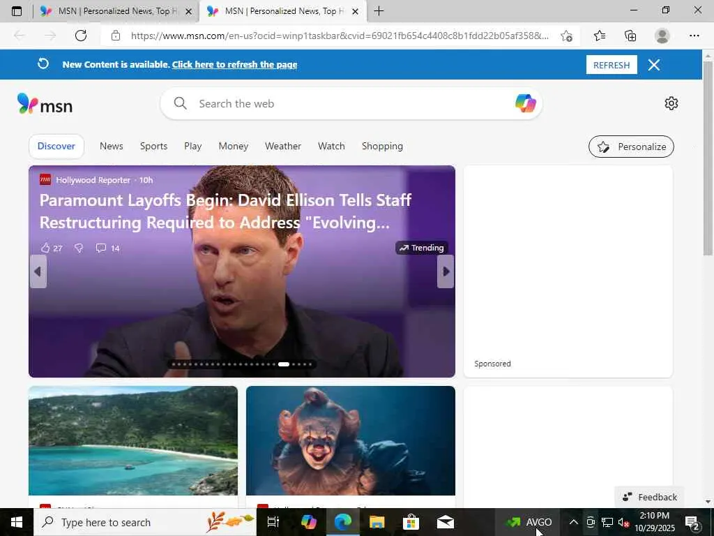This screenshot has width=714, height=536.
Task: Open the notification center icon
Action: 692,522
